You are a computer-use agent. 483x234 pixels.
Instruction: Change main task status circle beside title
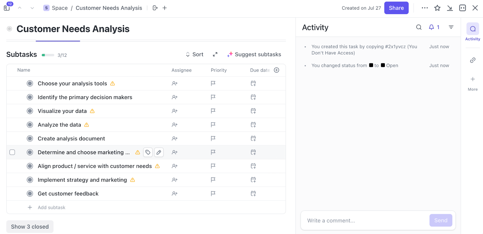point(10,29)
